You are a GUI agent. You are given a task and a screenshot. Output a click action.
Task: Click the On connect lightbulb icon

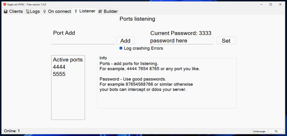[x=44, y=11]
